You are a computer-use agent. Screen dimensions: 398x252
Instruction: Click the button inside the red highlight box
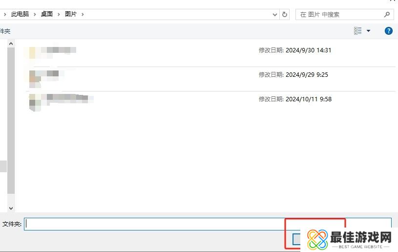(x=296, y=239)
